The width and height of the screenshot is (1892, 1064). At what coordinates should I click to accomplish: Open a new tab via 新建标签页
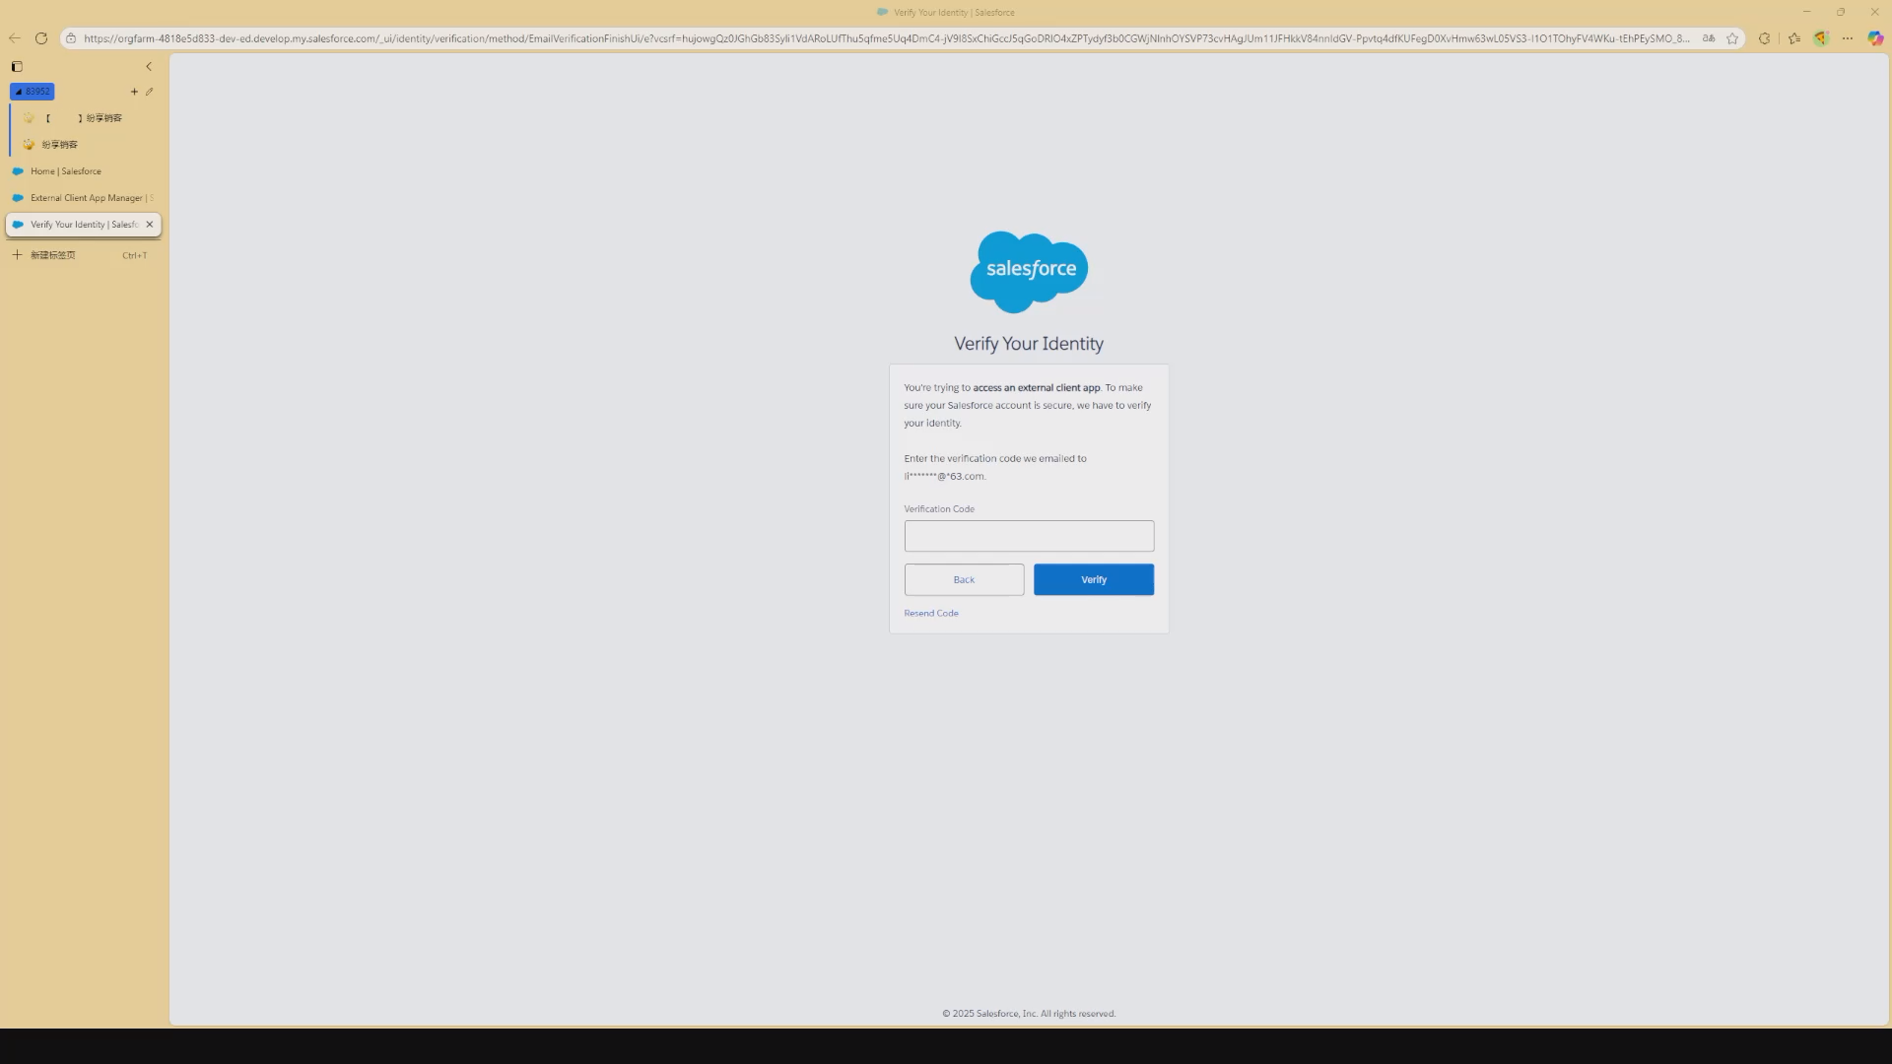[84, 255]
